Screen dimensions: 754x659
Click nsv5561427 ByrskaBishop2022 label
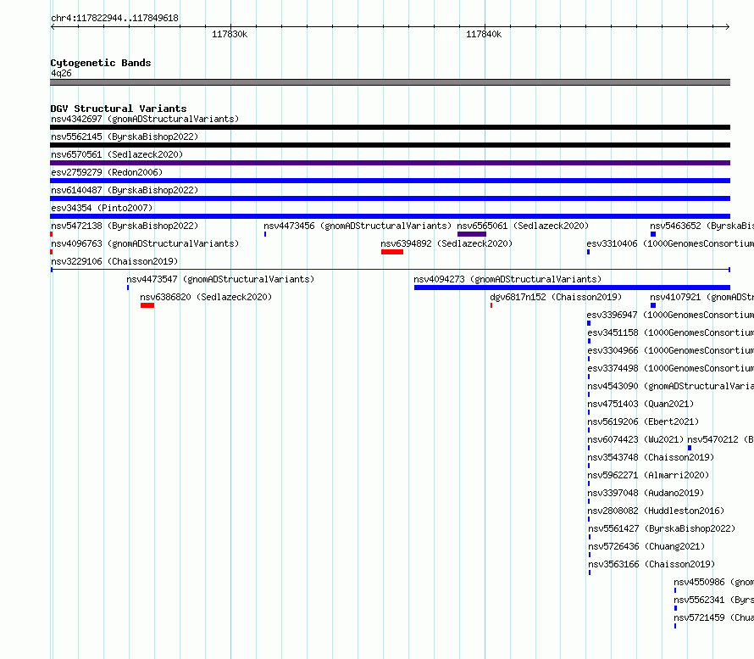tap(662, 528)
